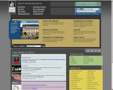Viewport: 113px width, 90px height.
Task: Open the WEB SITES menu item
Action: coord(38,12)
